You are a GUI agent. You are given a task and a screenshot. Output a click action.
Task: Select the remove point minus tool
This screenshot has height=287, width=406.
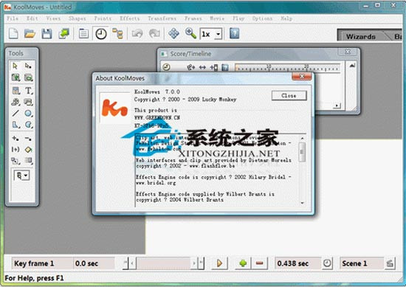pyautogui.click(x=28, y=139)
